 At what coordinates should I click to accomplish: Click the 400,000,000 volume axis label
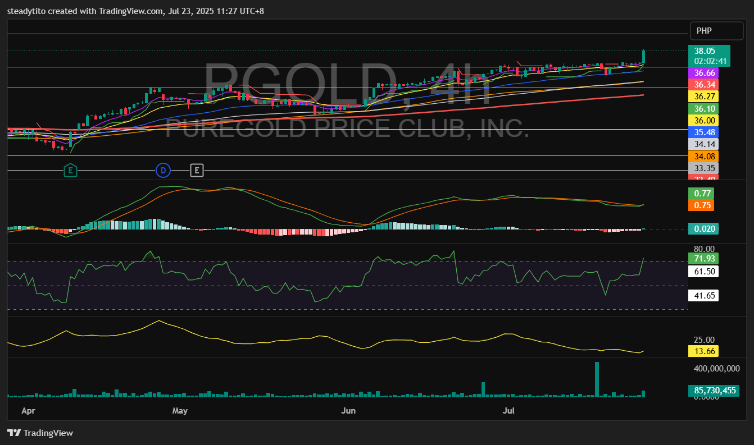tap(716, 369)
